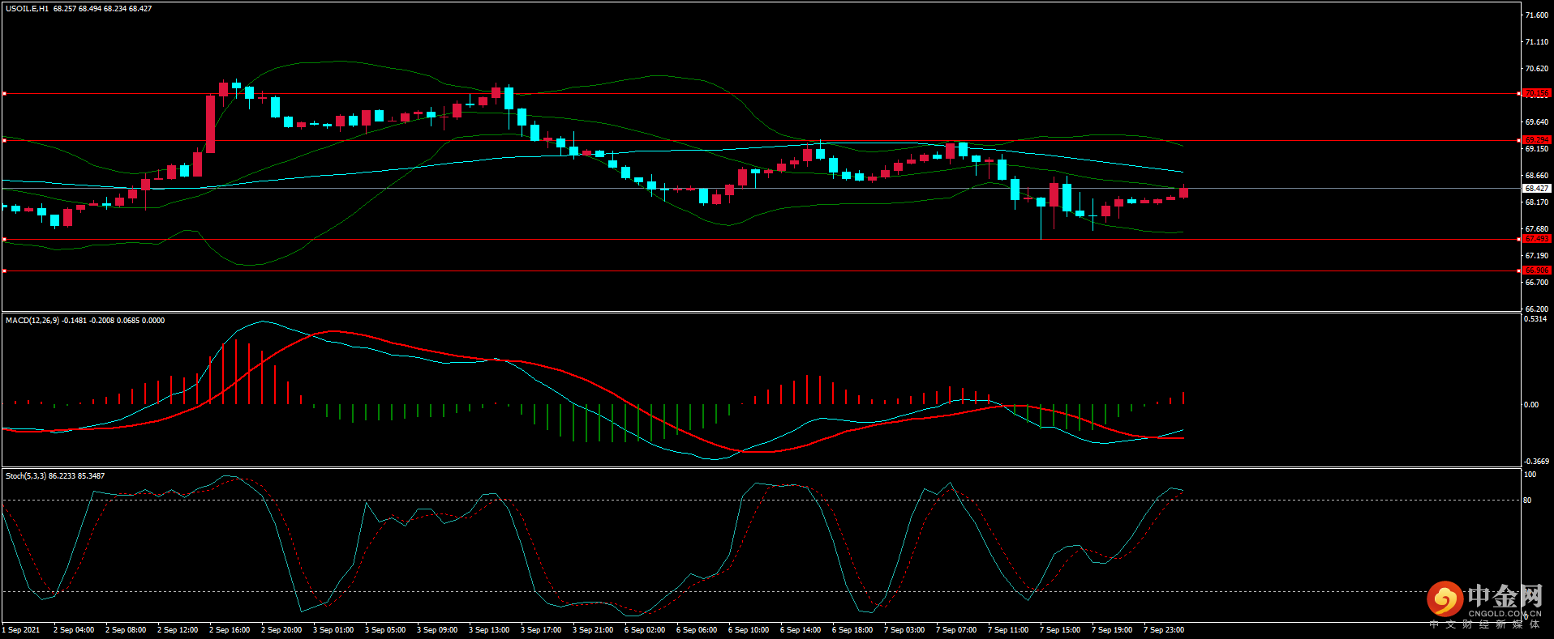
Task: Select the red horizontal line at 66.906
Action: click(x=730, y=271)
